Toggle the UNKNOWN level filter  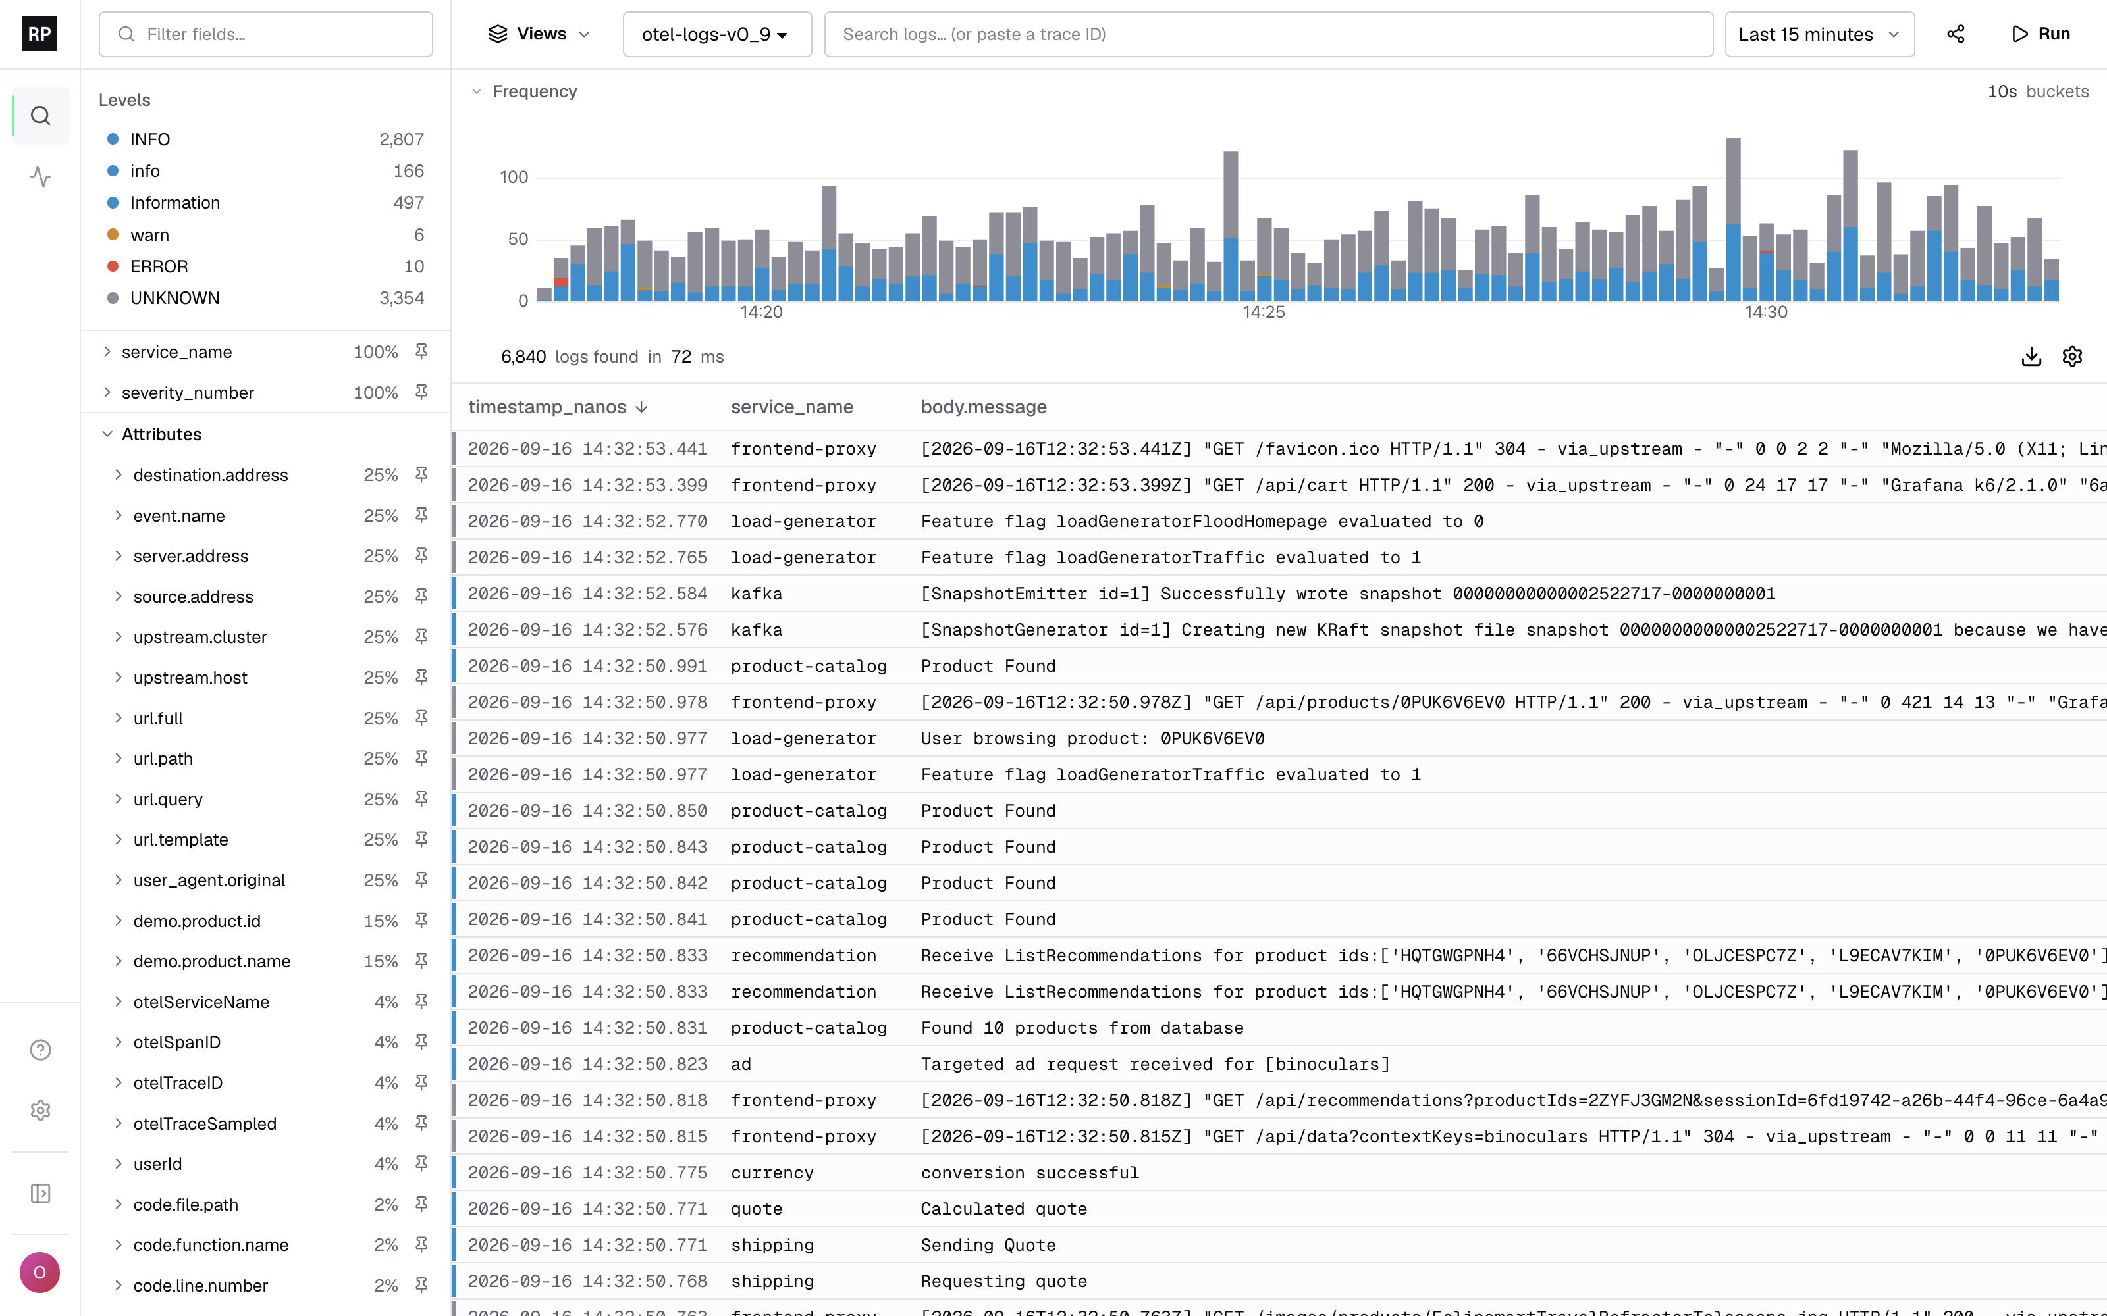pos(265,297)
